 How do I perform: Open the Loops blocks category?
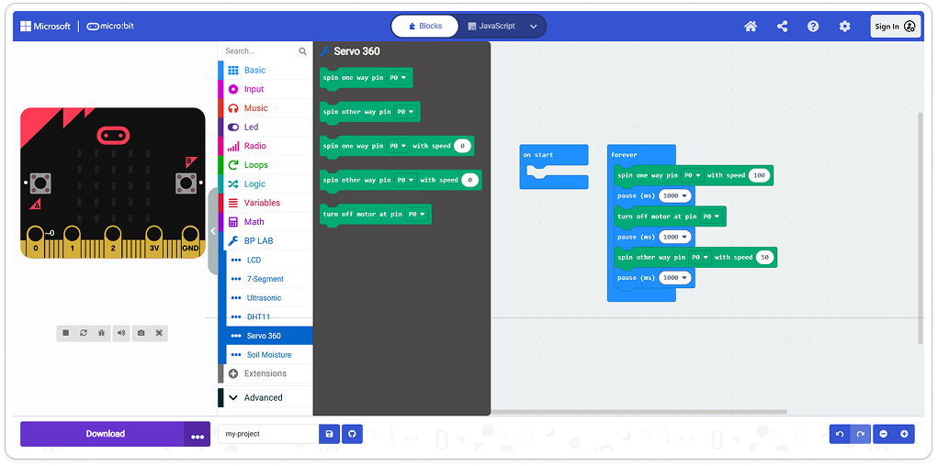(x=265, y=165)
